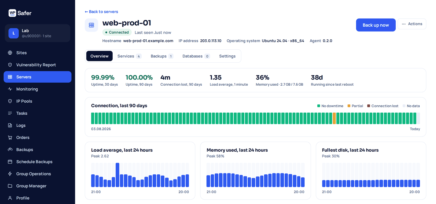Screen dimensions: 436x204
Task: Click the 100.00% 90-day uptime value
Action: point(139,77)
